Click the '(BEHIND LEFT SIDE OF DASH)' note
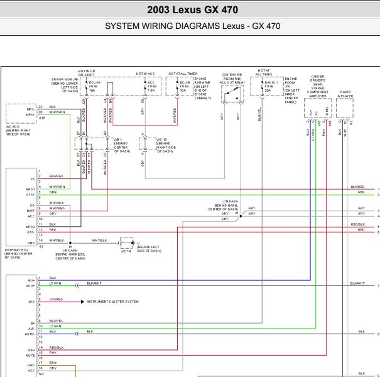The height and width of the screenshot is (377, 380). click(149, 249)
